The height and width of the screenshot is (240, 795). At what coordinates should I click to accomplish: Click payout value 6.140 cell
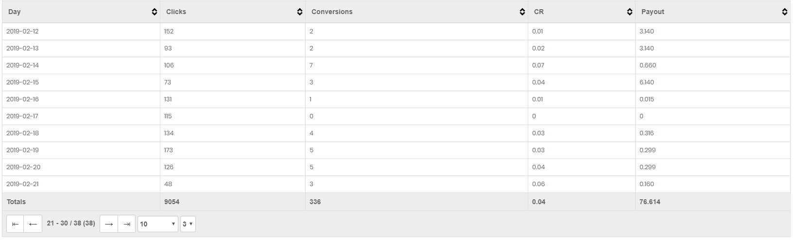point(713,82)
